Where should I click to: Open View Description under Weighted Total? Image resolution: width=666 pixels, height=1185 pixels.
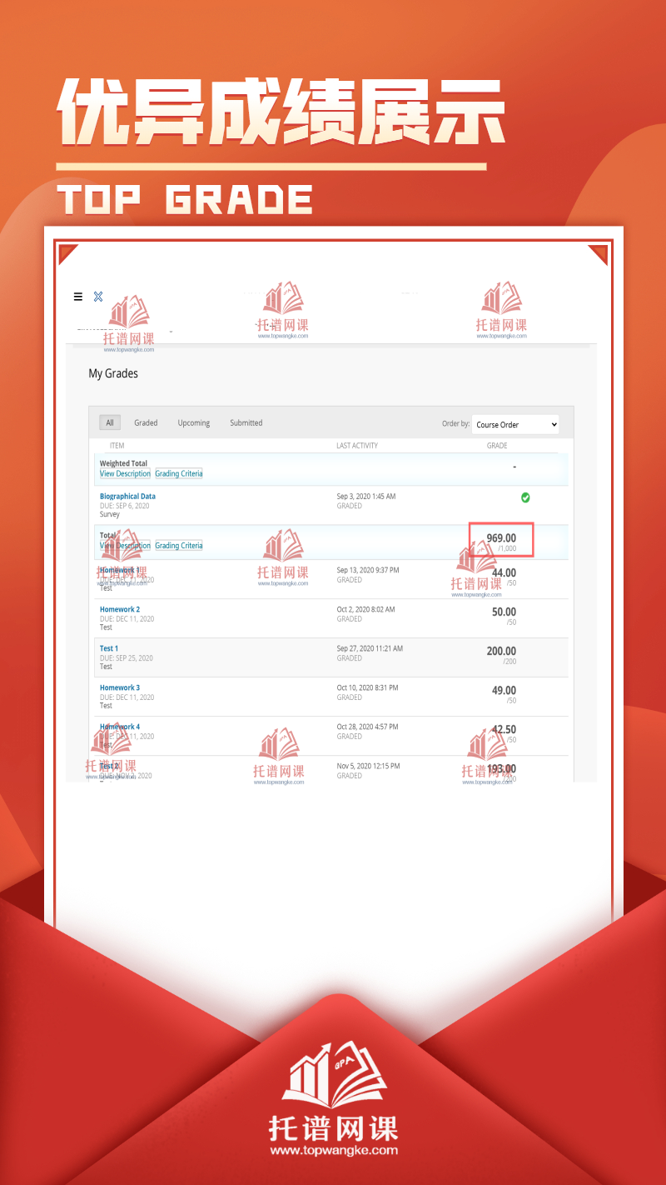coord(126,473)
